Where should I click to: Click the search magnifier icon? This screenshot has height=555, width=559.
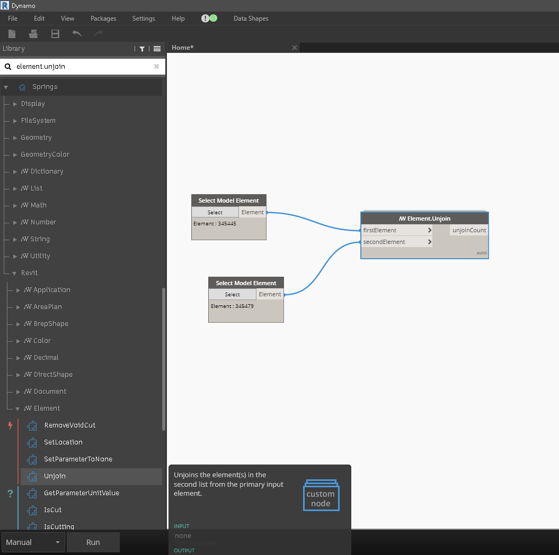8,67
